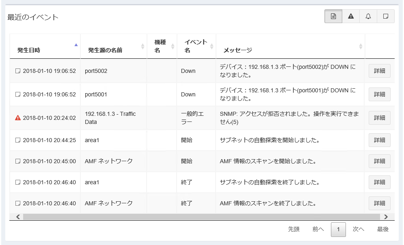Go to 次へ page

click(x=359, y=229)
